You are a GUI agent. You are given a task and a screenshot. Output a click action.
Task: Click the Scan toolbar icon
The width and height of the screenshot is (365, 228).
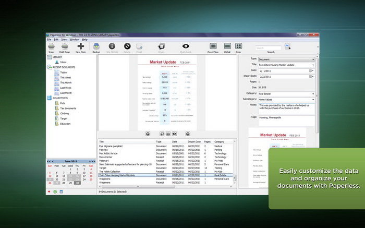(51, 46)
